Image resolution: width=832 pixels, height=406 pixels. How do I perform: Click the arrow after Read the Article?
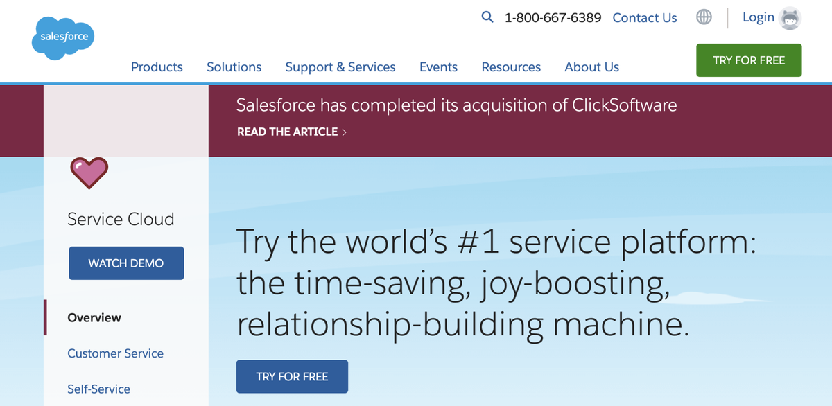[345, 132]
